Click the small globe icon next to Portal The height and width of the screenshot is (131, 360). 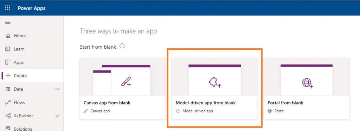tap(270, 111)
